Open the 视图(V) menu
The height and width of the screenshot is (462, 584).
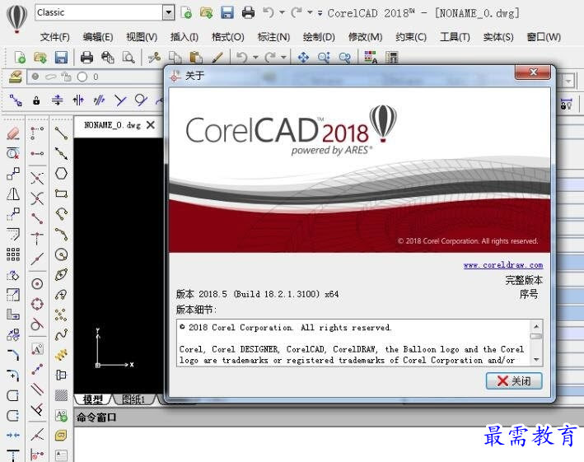[x=142, y=37]
